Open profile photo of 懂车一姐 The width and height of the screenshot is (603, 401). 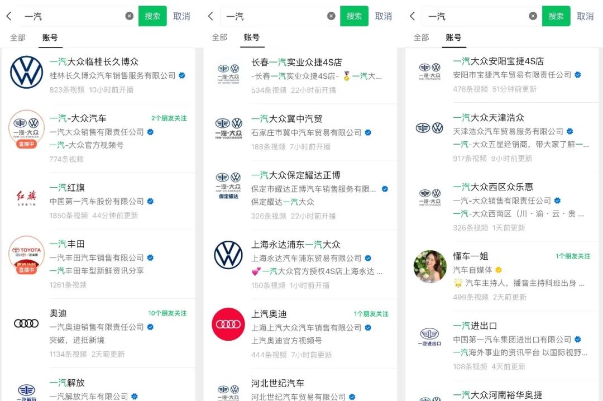430,266
